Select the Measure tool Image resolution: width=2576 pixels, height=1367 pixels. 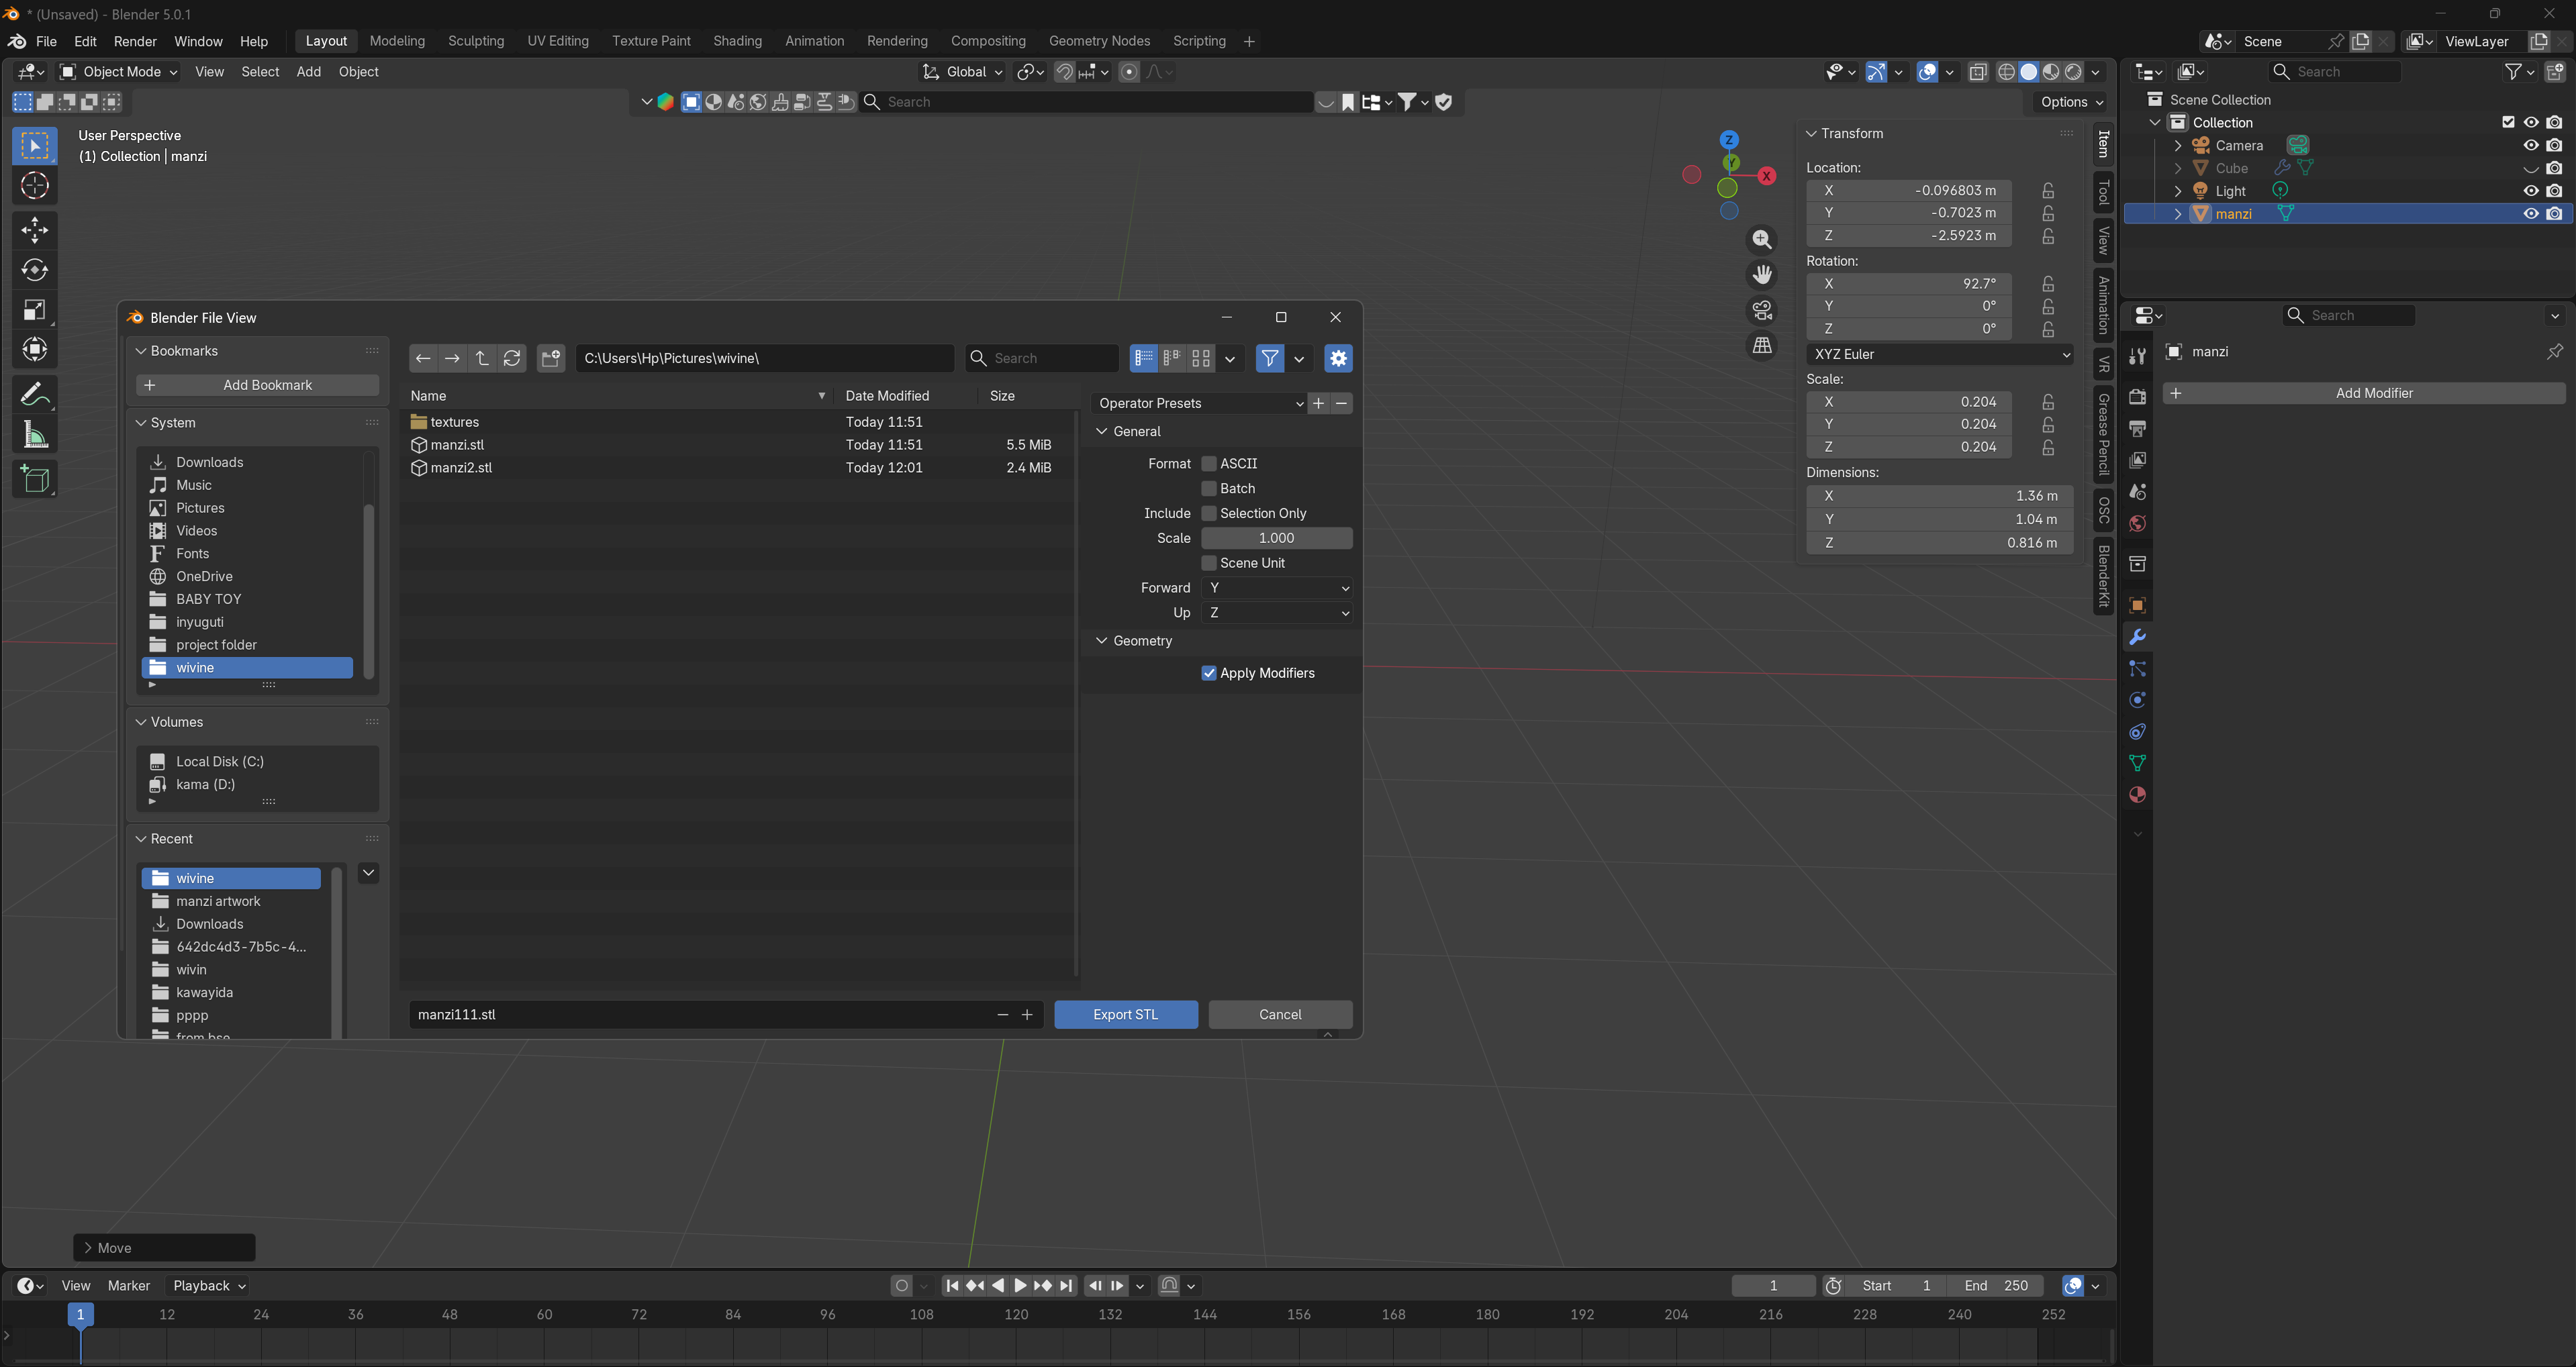[x=34, y=435]
